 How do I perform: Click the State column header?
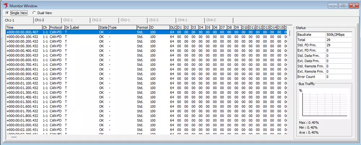pyautogui.click(x=103, y=27)
